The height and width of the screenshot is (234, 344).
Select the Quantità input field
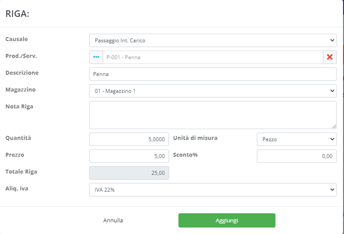coord(129,140)
